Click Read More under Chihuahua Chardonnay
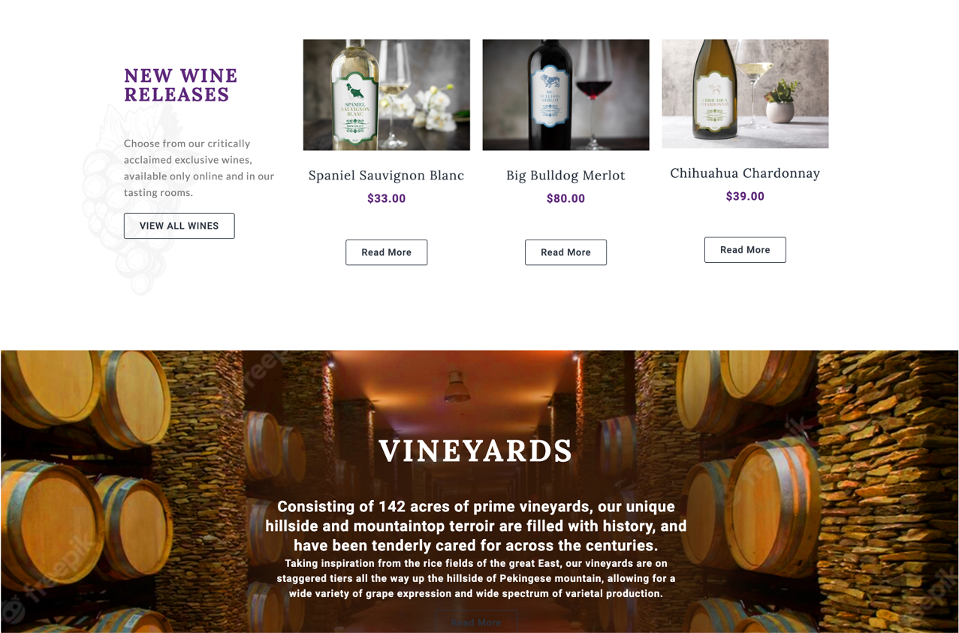 click(x=745, y=250)
